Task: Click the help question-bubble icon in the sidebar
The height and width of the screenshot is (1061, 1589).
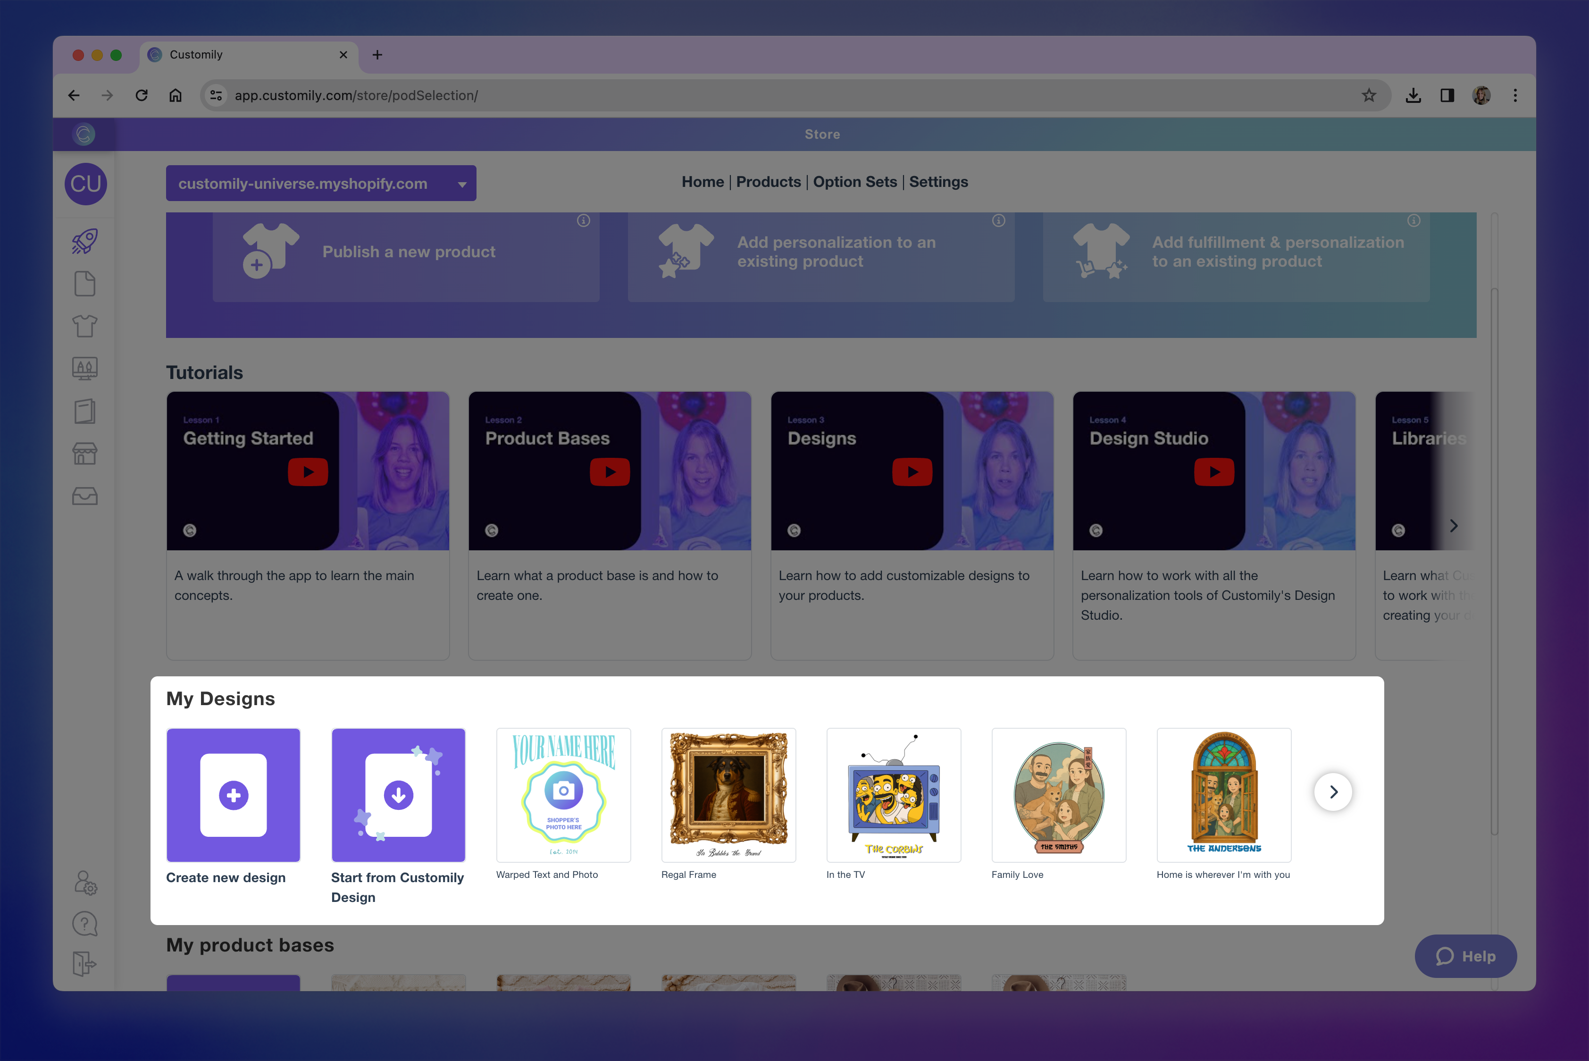Action: tap(84, 923)
